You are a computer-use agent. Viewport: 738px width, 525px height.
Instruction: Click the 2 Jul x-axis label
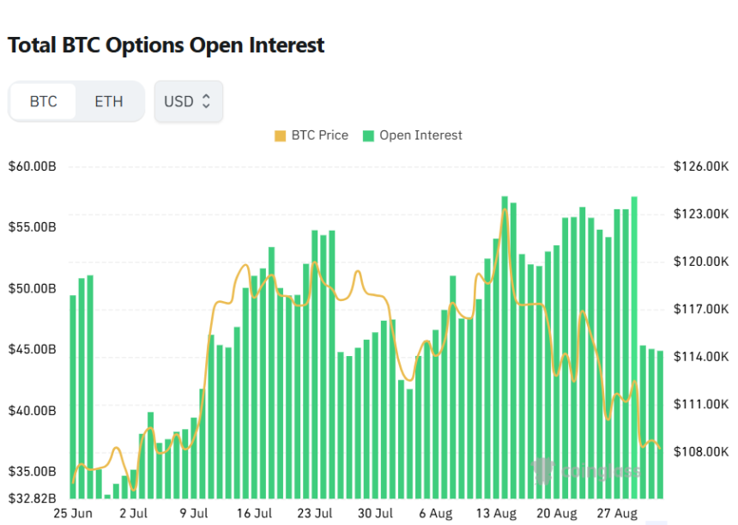coord(133,513)
